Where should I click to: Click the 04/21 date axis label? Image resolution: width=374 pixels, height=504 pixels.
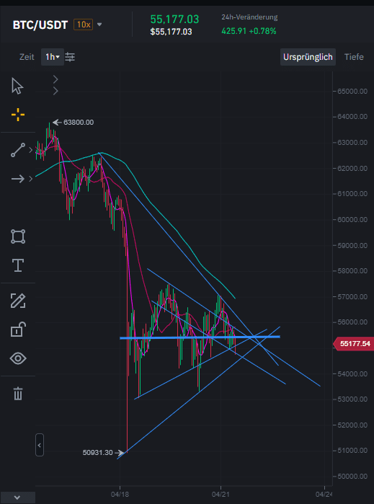click(x=221, y=494)
